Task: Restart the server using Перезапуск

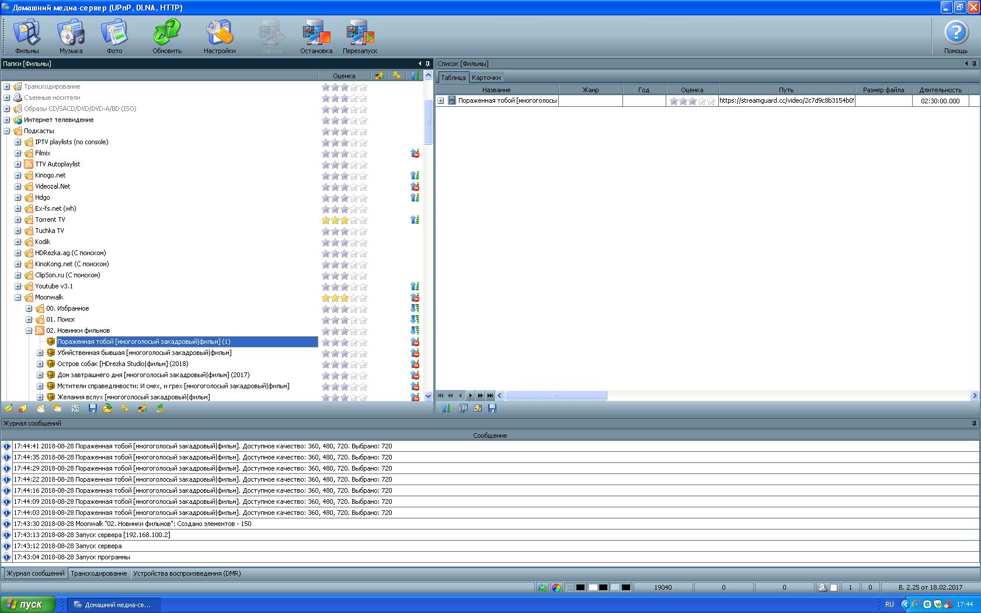Action: [x=360, y=36]
